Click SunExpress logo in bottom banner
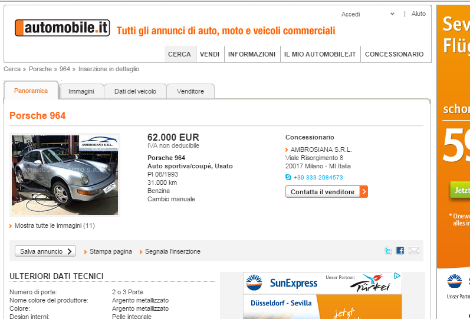 (x=281, y=283)
